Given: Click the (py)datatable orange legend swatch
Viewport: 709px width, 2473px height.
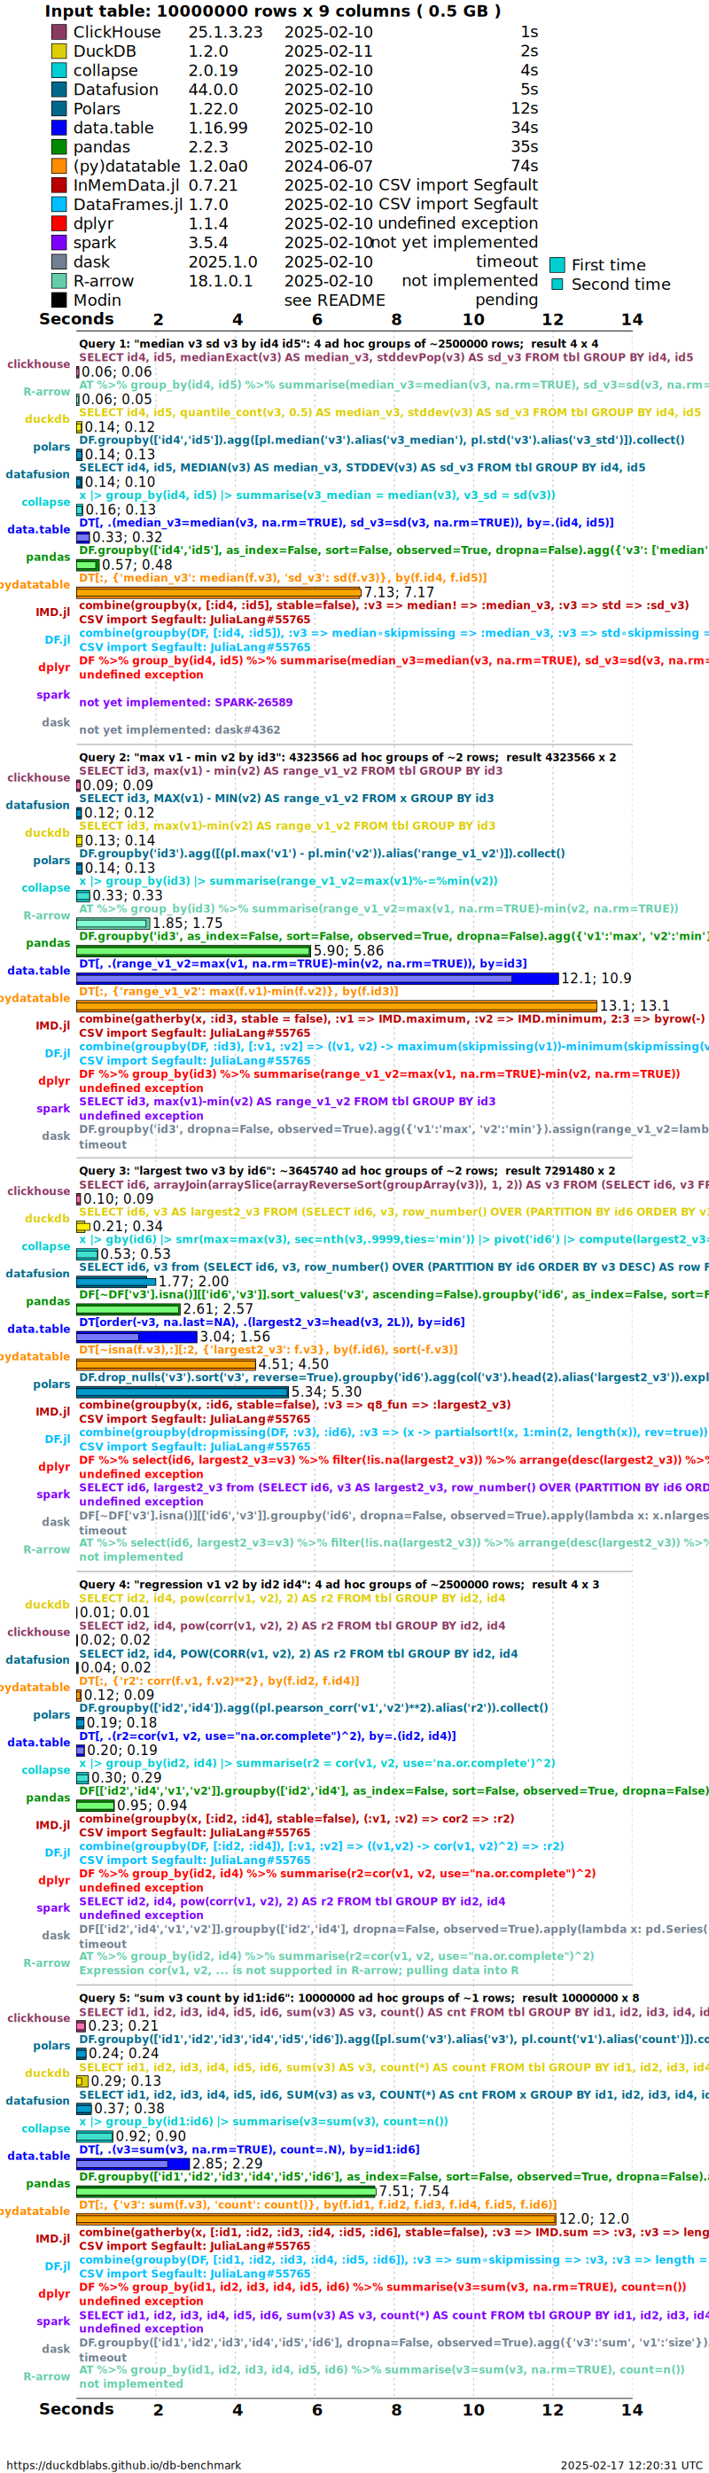Looking at the screenshot, I should point(58,166).
